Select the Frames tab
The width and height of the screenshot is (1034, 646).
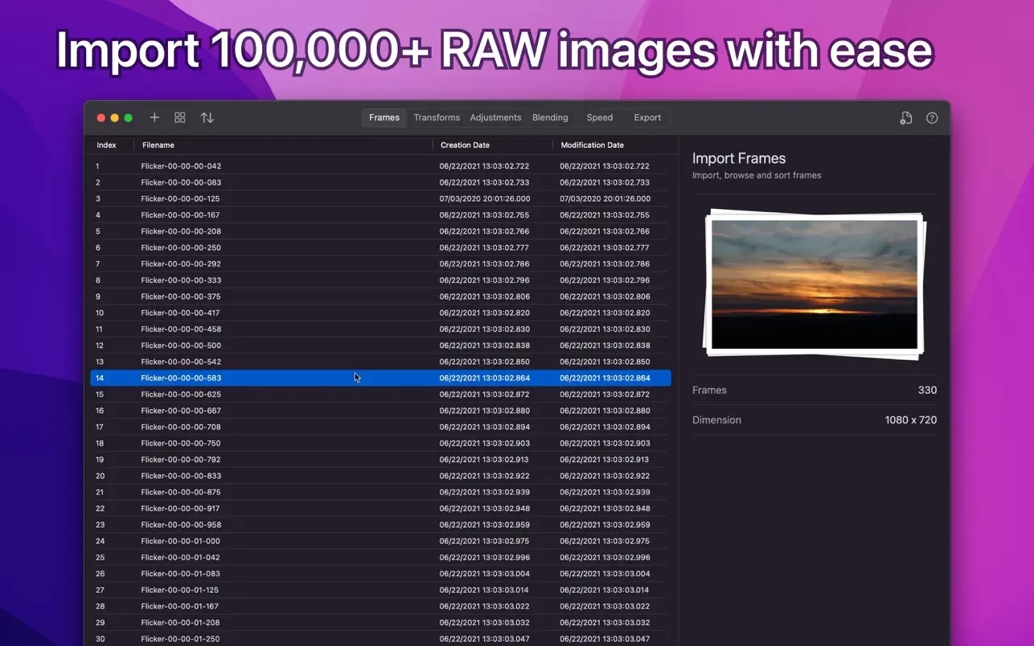click(384, 117)
